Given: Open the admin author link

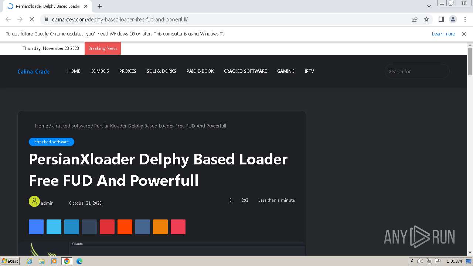Looking at the screenshot, I should [47, 203].
